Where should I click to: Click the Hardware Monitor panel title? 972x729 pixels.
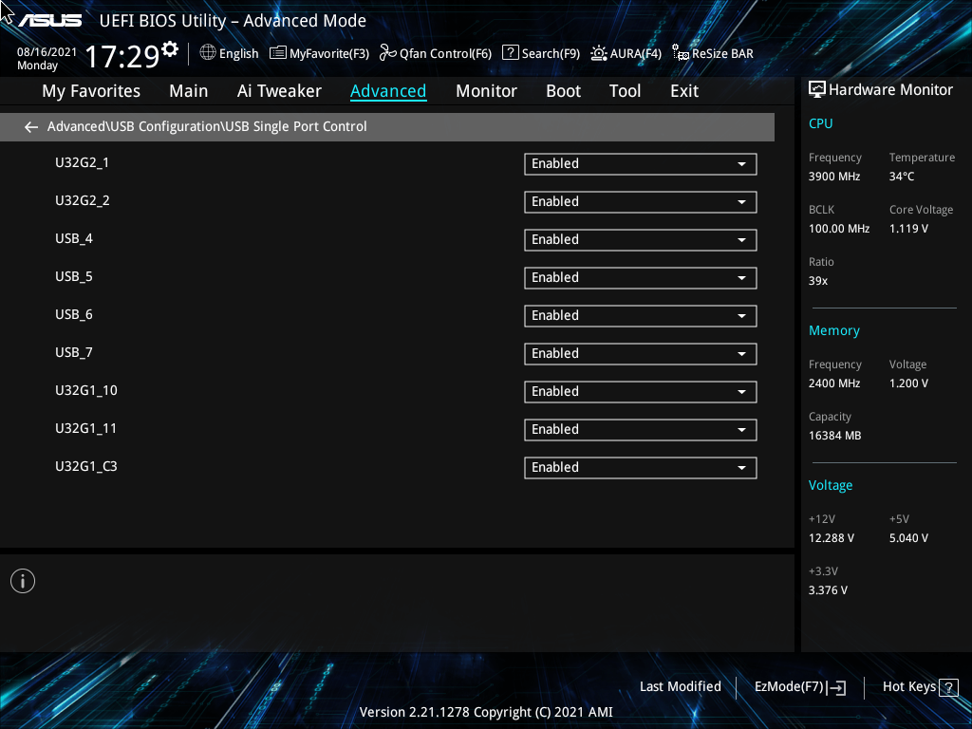pos(890,90)
